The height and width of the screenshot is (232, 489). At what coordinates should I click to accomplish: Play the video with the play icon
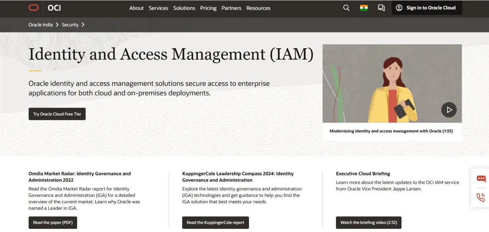449,110
